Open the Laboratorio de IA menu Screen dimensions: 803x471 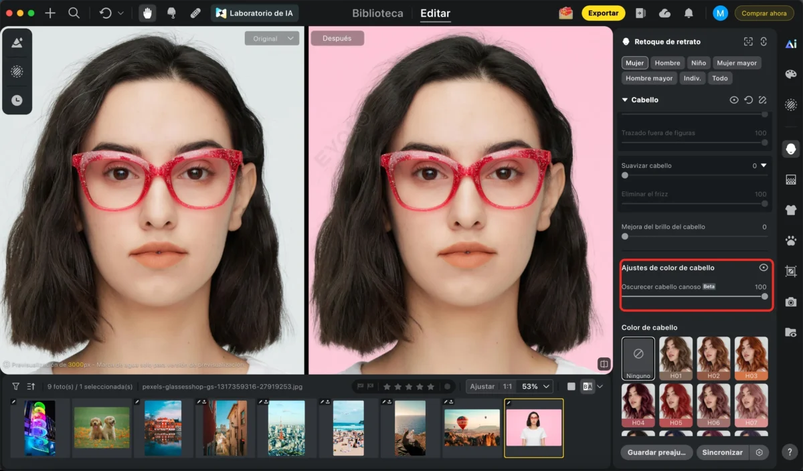(254, 13)
